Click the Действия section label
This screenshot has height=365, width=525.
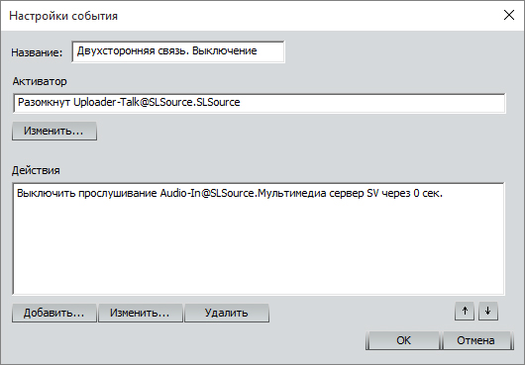36,170
